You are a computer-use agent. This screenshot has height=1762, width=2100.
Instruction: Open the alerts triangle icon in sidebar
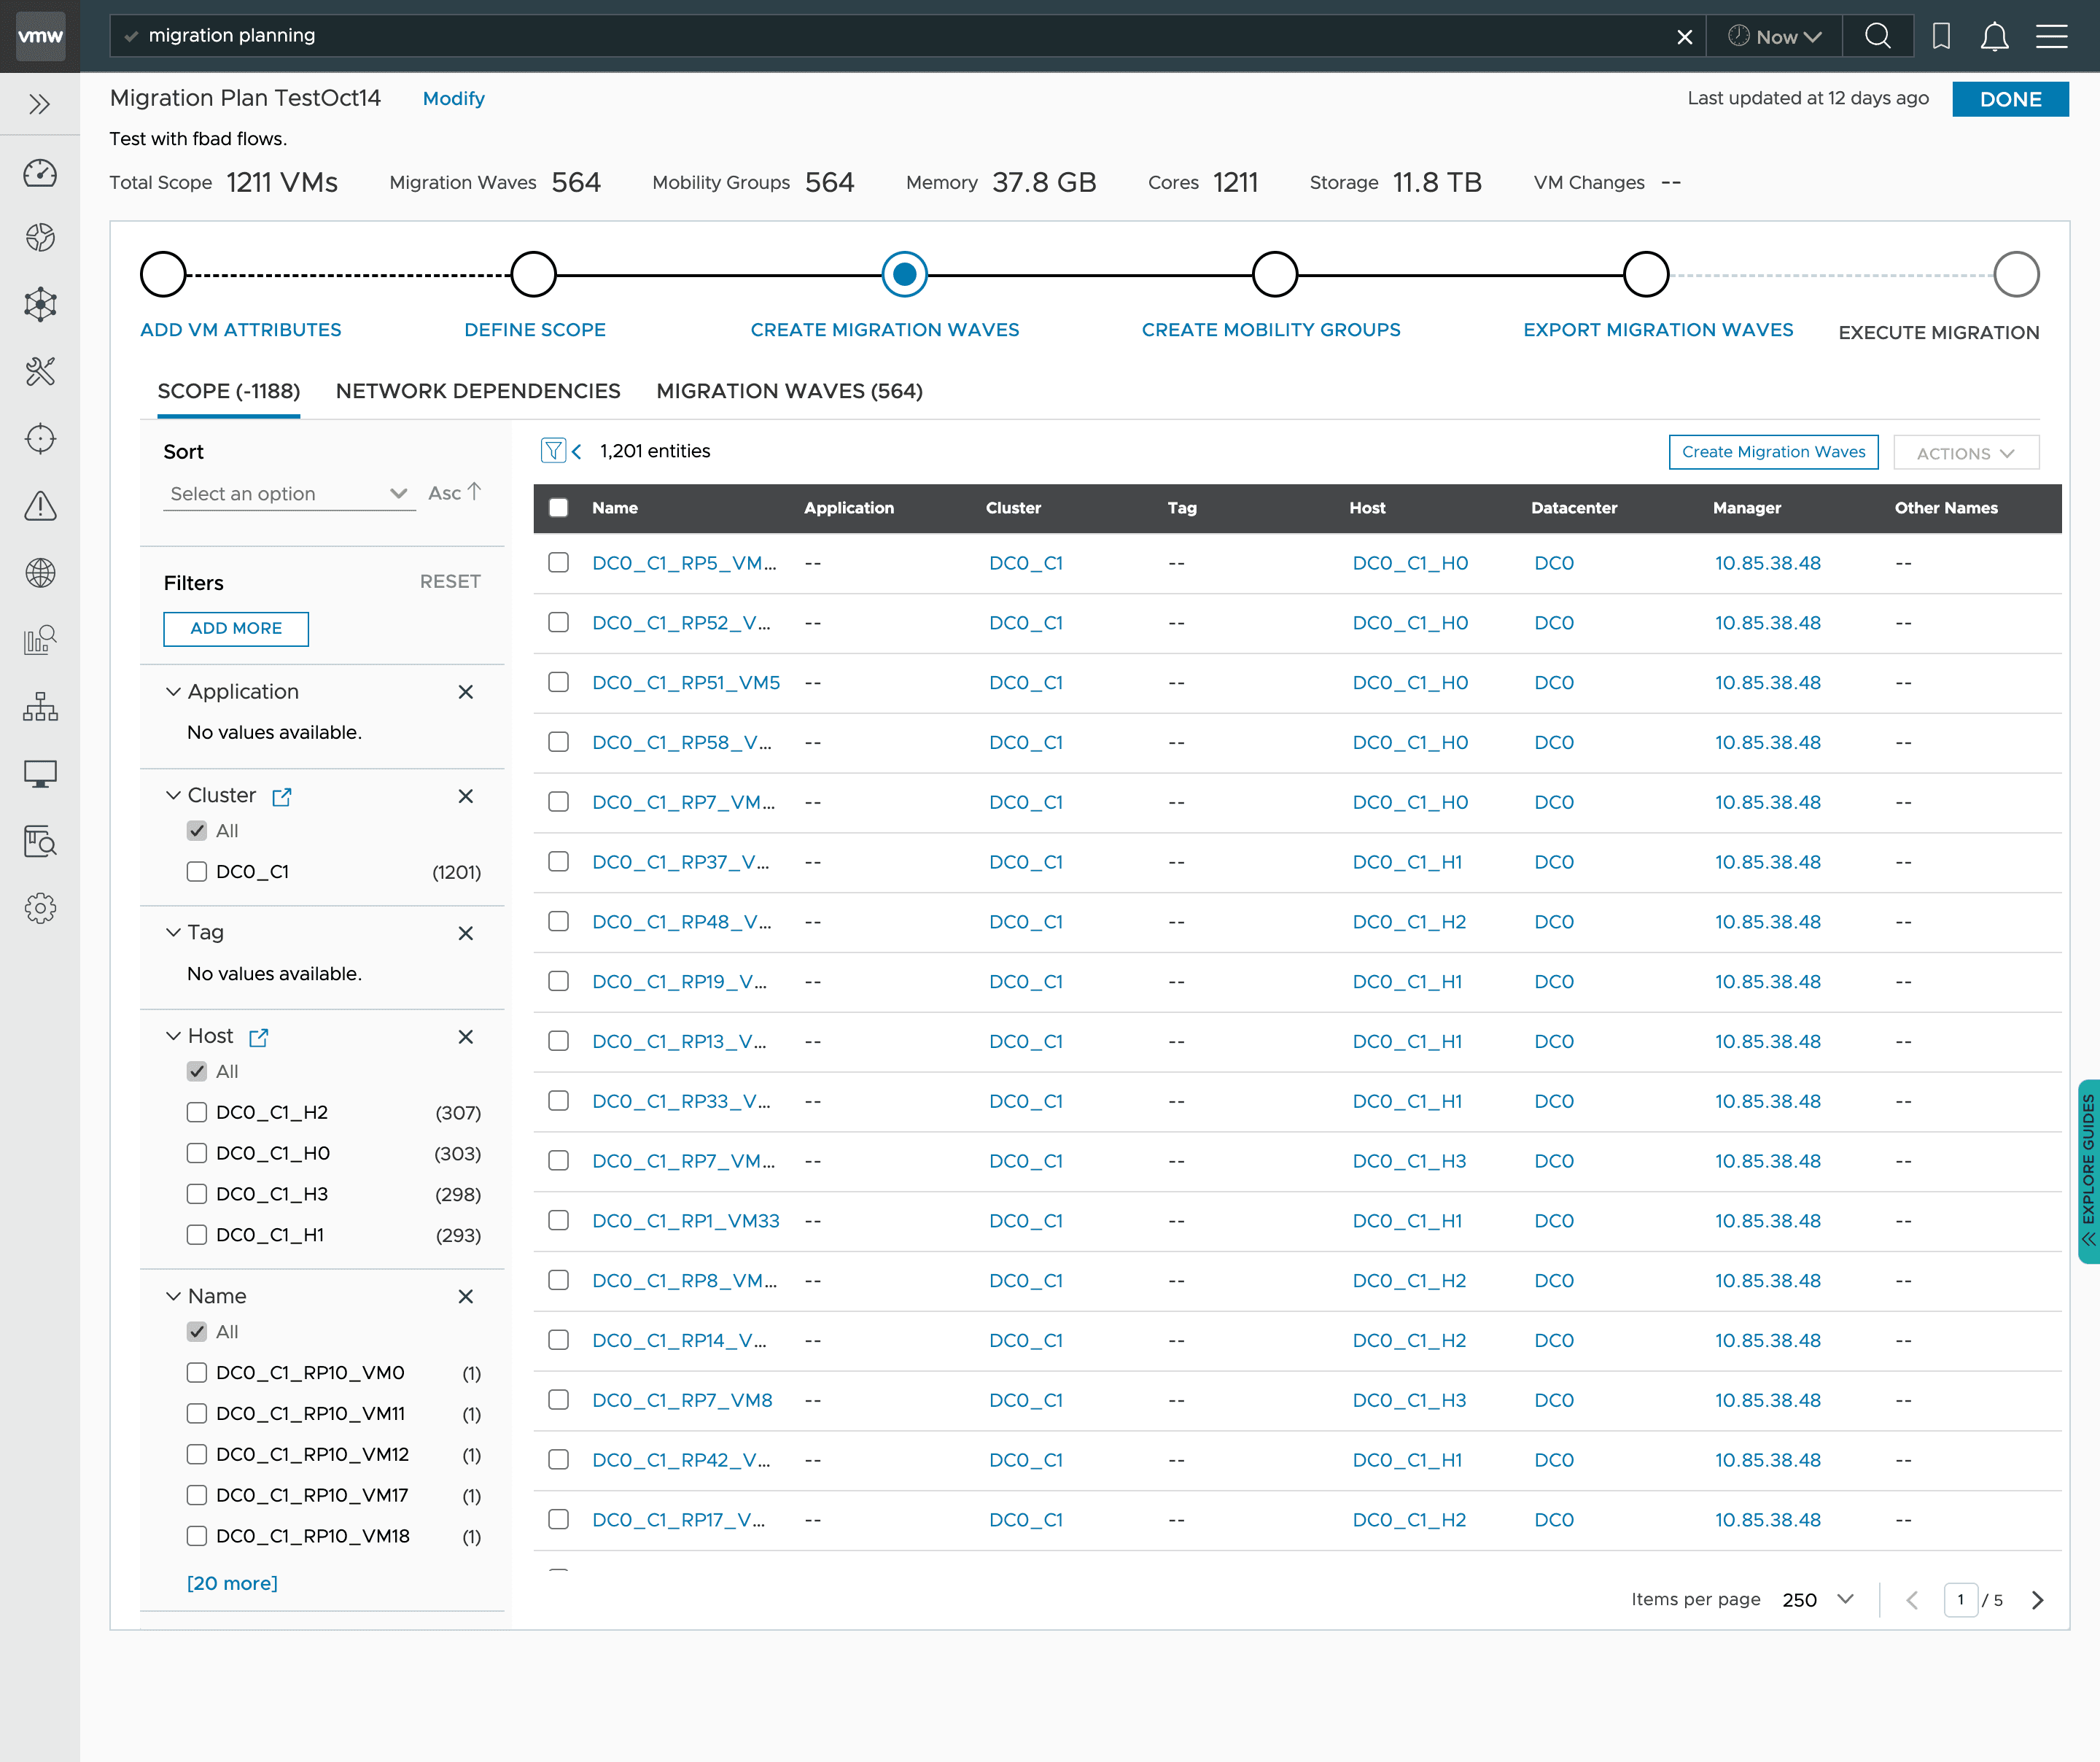pyautogui.click(x=40, y=506)
